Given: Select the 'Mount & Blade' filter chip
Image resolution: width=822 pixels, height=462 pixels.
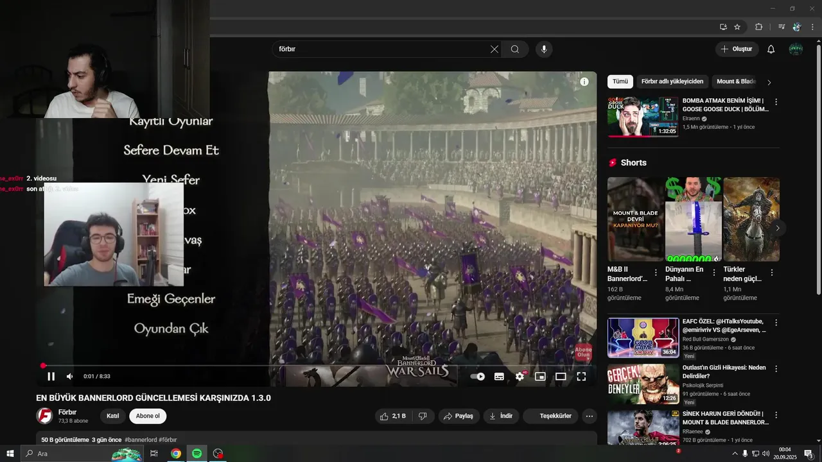Looking at the screenshot, I should point(736,81).
